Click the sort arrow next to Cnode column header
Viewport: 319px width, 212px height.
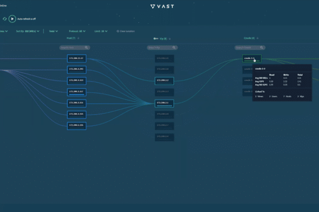pyautogui.click(x=257, y=38)
